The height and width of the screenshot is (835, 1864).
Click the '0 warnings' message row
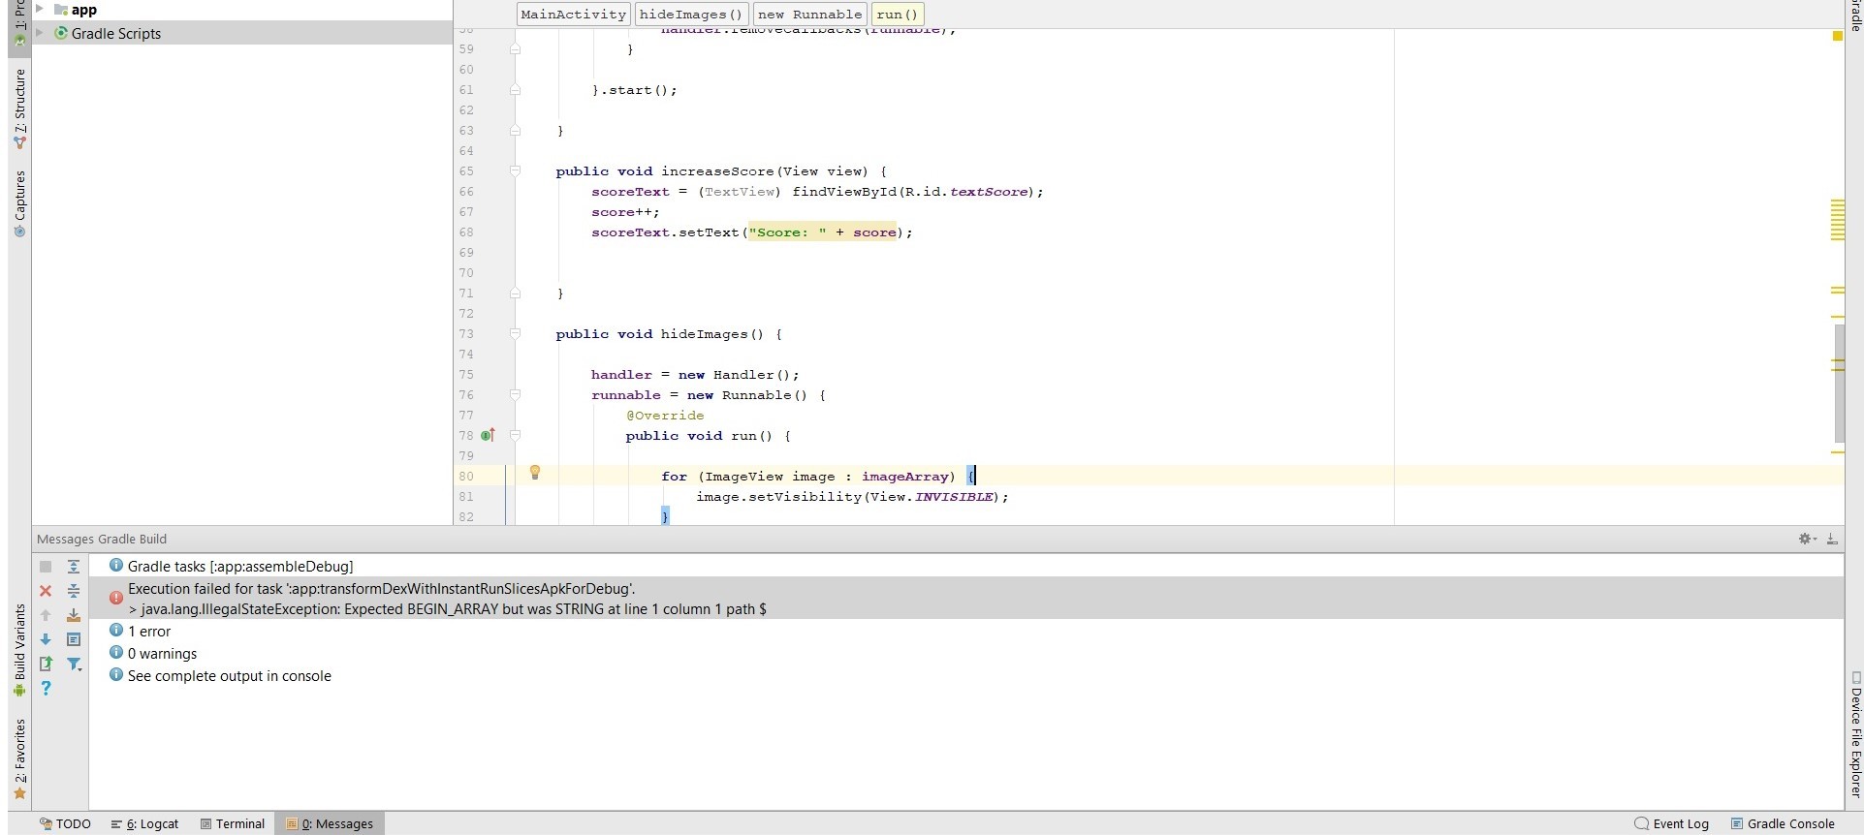(x=162, y=654)
